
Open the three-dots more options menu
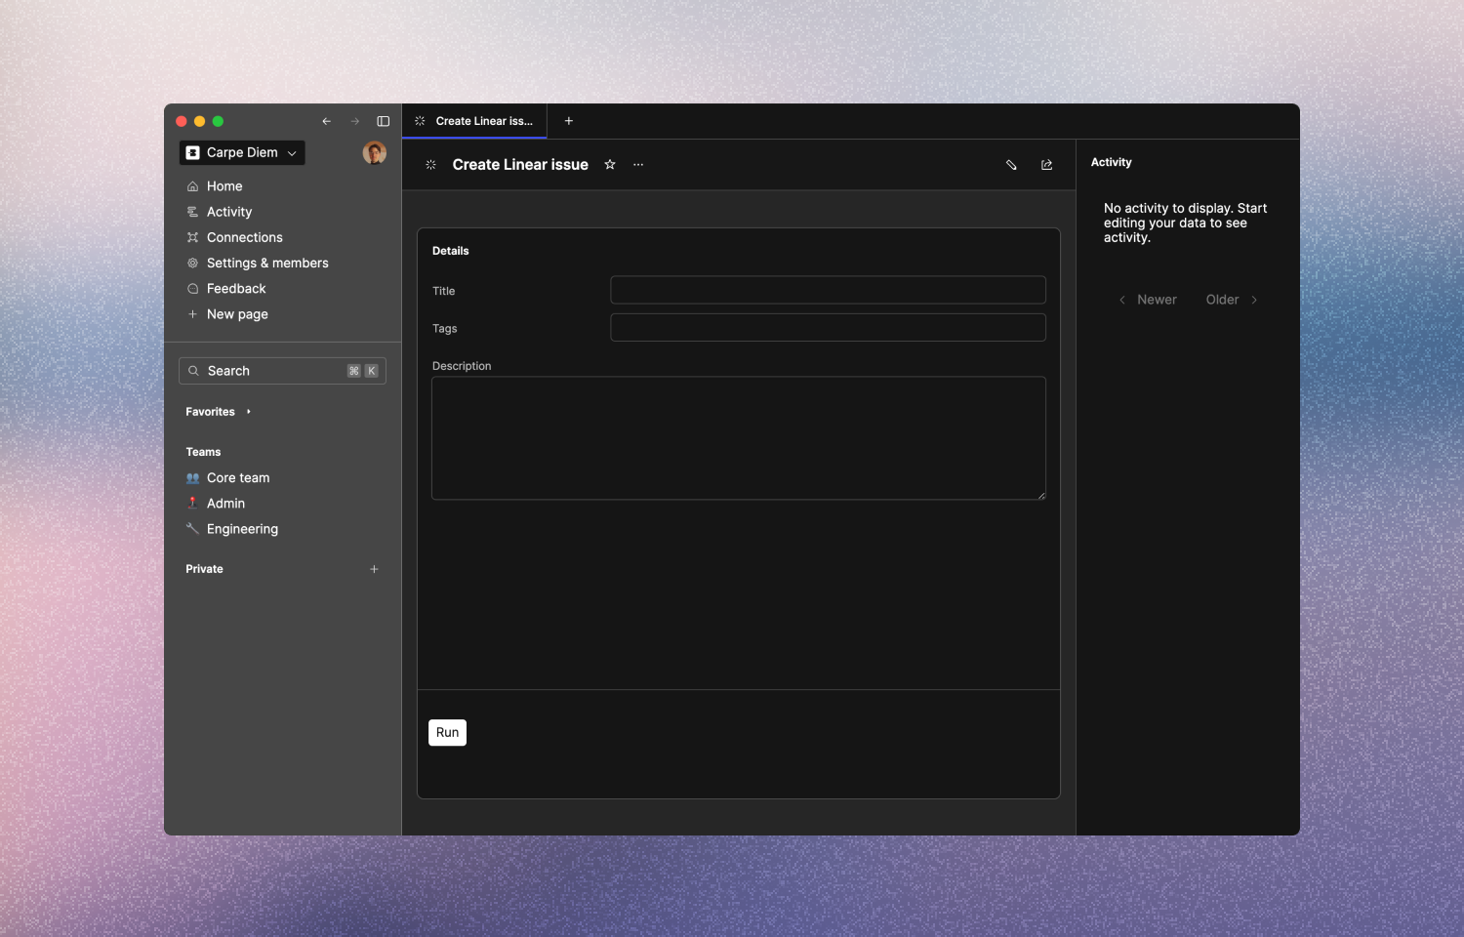[638, 165]
